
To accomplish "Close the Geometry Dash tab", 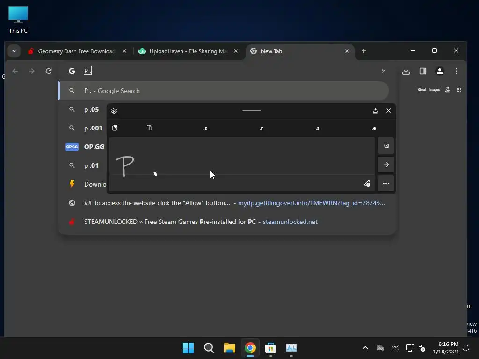I will point(124,51).
